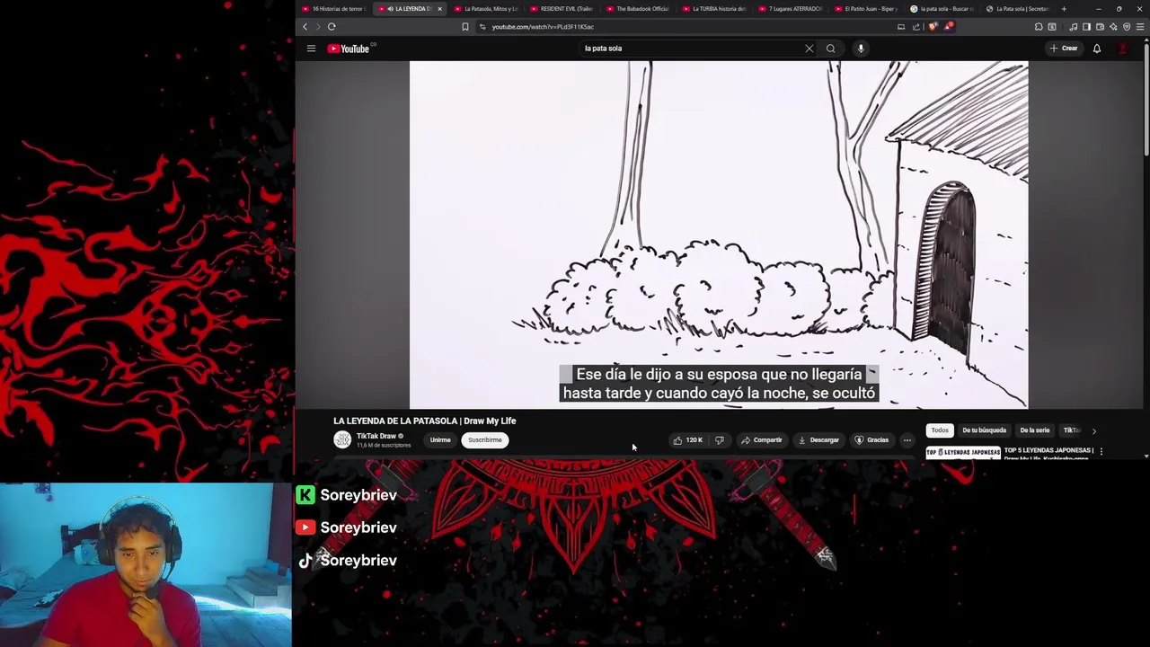Open the Brave Shields lion icon

tap(933, 27)
